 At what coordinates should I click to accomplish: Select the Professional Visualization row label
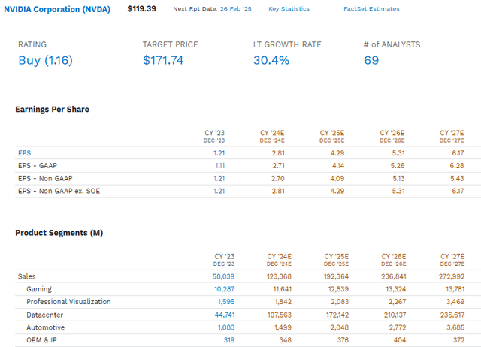coord(68,302)
